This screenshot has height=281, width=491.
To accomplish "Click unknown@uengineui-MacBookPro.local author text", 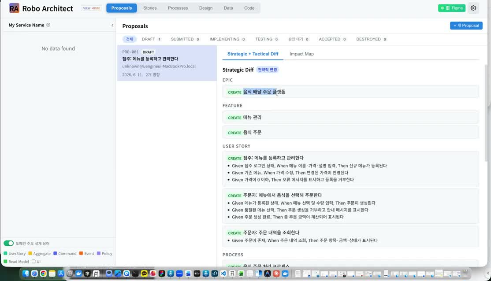I will (x=159, y=67).
